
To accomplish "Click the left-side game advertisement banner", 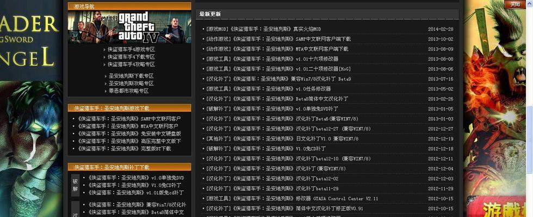I will tap(32, 108).
